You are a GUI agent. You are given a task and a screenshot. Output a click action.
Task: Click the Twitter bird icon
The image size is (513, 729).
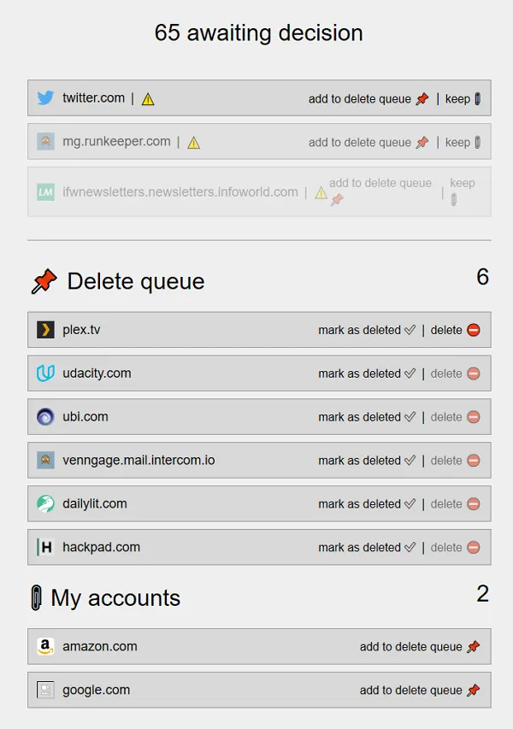45,98
